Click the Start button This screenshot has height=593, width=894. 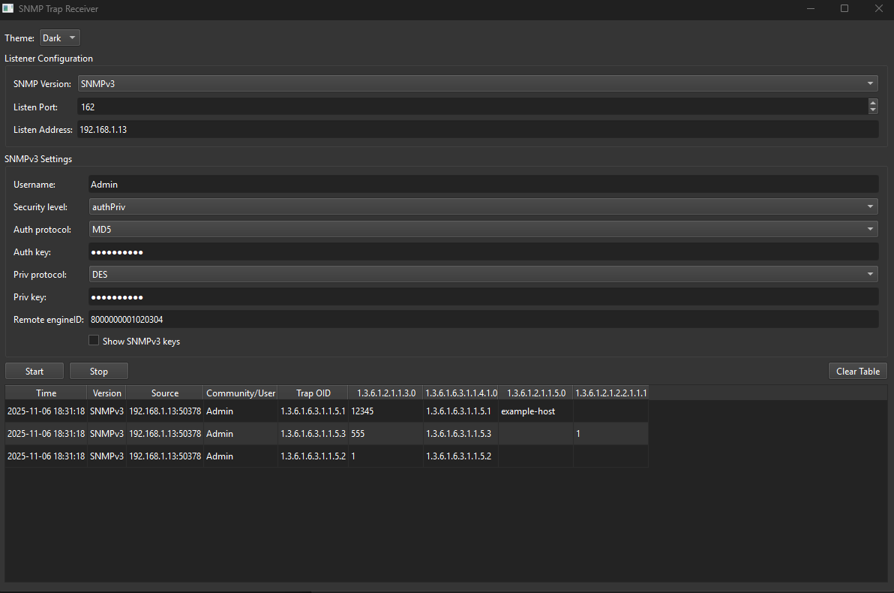[34, 371]
